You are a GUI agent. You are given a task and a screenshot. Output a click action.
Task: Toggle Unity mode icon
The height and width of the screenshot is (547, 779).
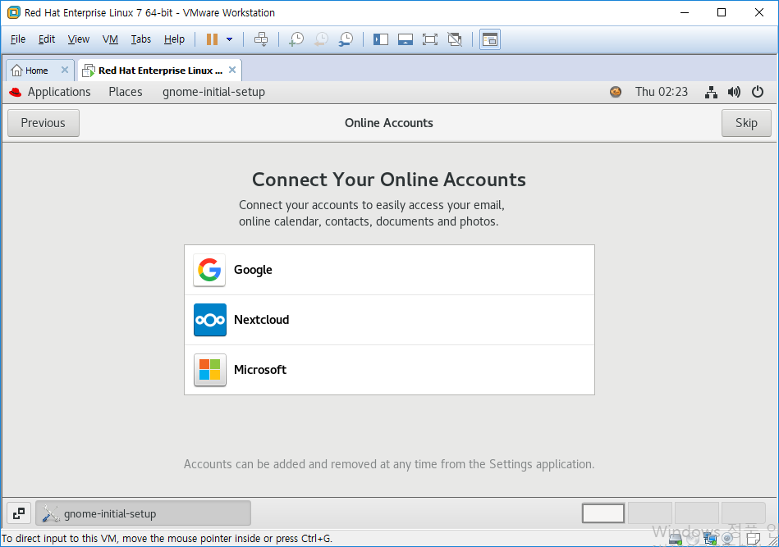(455, 39)
